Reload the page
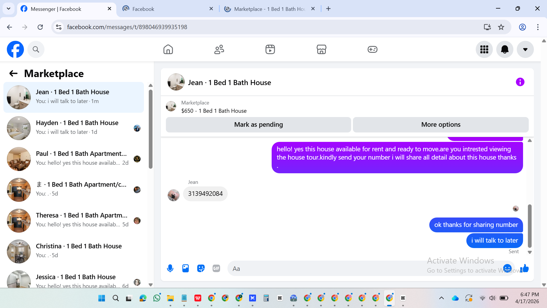The width and height of the screenshot is (547, 308). point(40,27)
